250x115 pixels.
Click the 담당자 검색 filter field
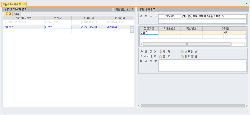click(x=58, y=22)
